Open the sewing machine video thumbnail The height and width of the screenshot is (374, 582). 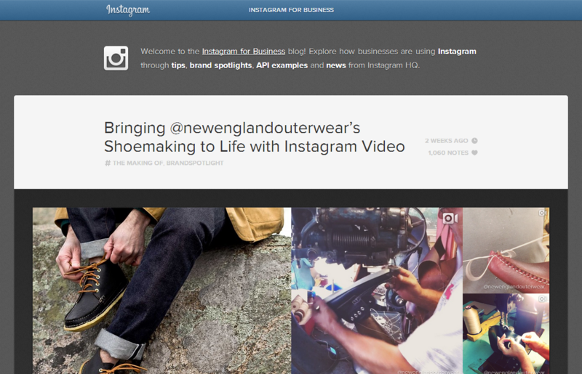click(x=377, y=290)
